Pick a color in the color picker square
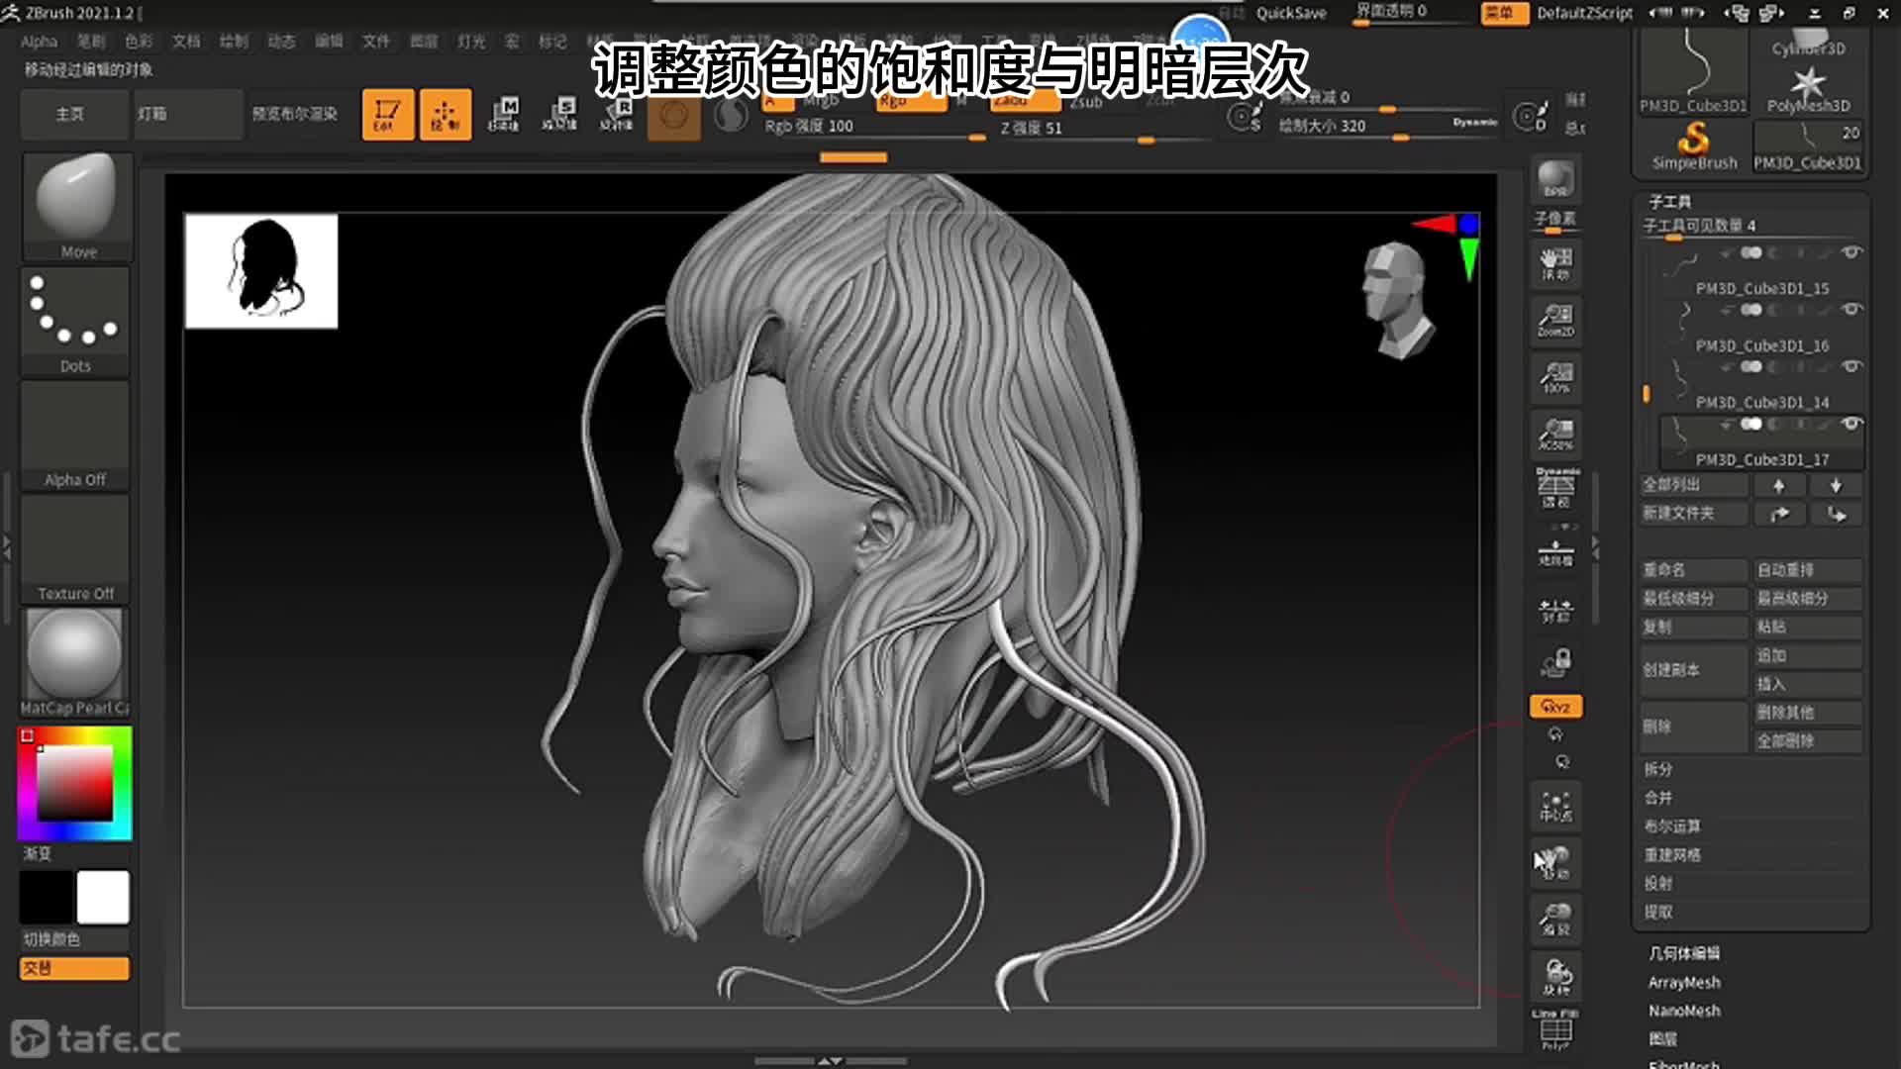Image resolution: width=1901 pixels, height=1069 pixels. [x=75, y=782]
